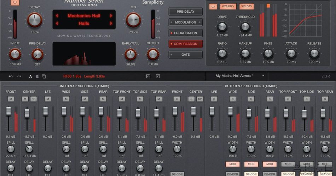Click the FRONT input level fader
The width and height of the screenshot is (336, 176).
[8, 111]
